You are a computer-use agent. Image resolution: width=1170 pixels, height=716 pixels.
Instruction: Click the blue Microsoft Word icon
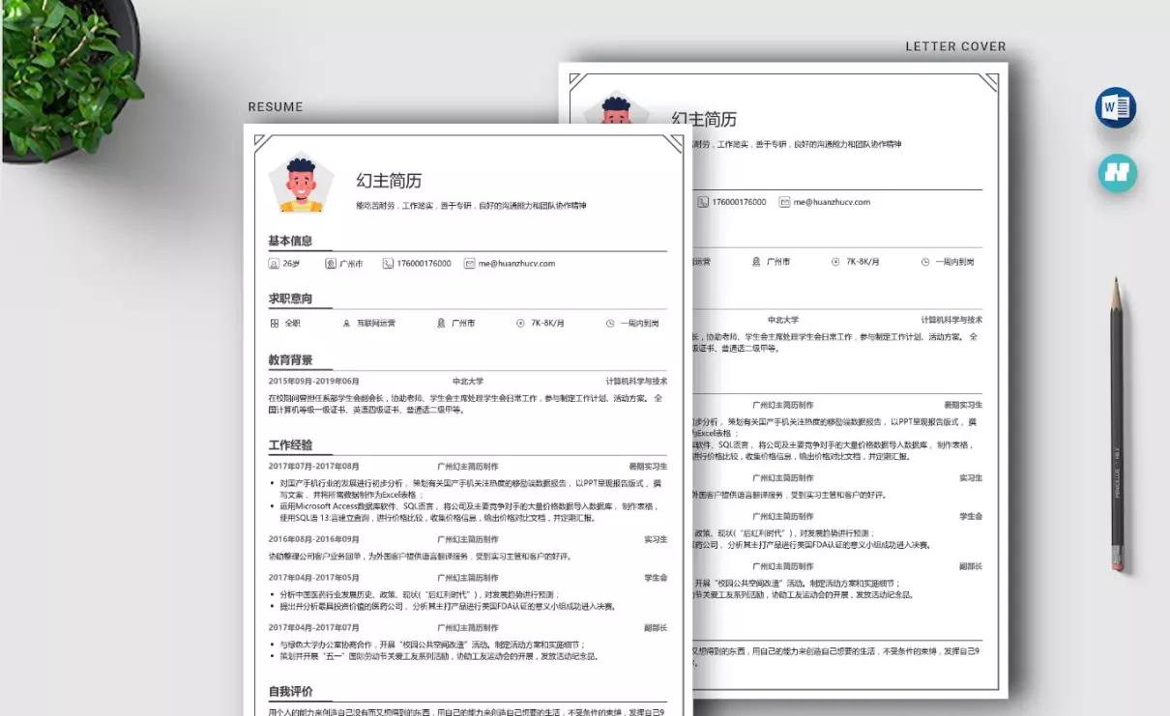[x=1116, y=107]
